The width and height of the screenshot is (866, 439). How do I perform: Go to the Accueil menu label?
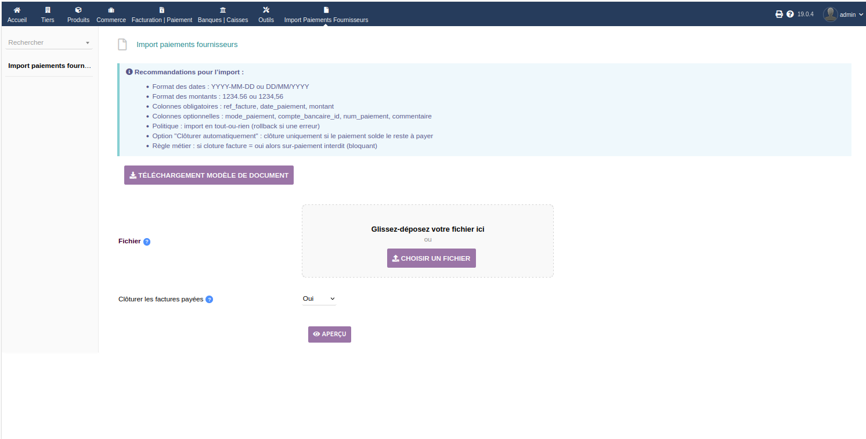click(x=17, y=20)
